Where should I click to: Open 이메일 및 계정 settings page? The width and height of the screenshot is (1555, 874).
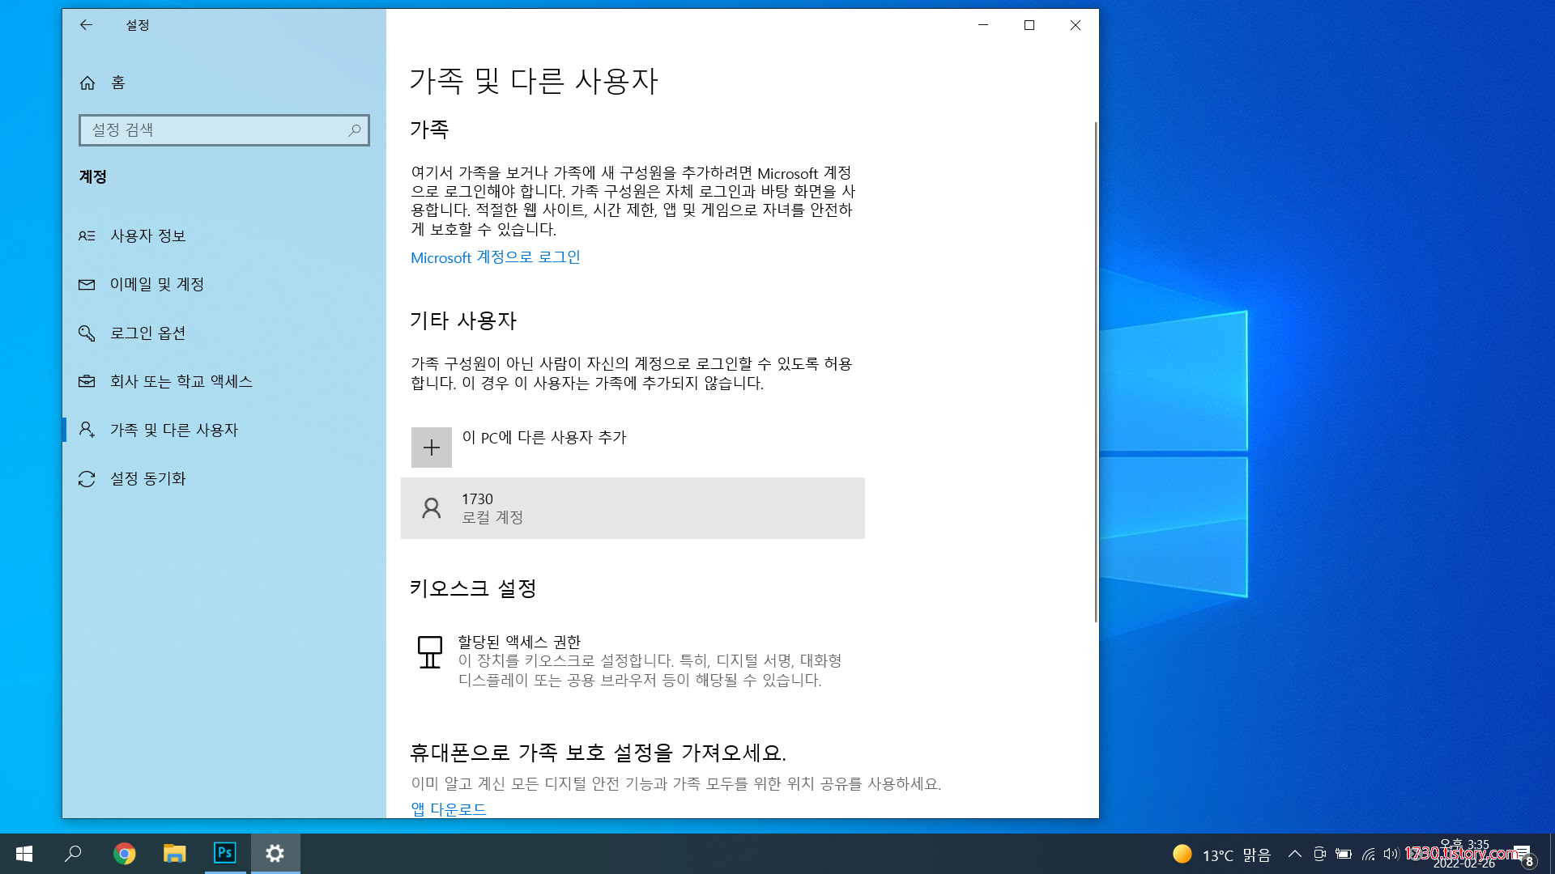coord(157,284)
